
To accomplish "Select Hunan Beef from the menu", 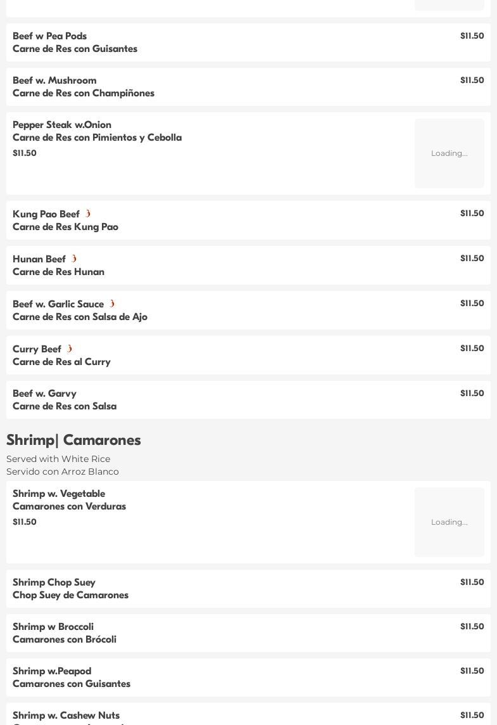I will point(248,265).
